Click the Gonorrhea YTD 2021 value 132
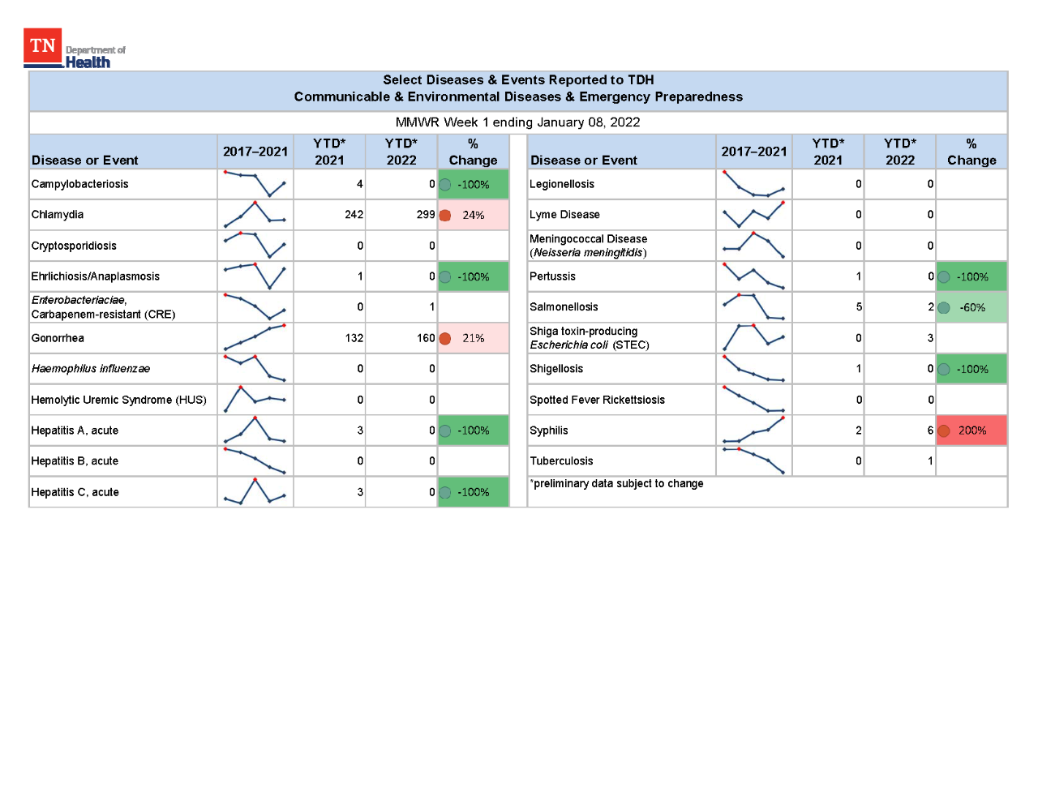The width and height of the screenshot is (1038, 801). tap(354, 338)
